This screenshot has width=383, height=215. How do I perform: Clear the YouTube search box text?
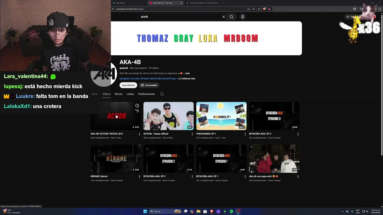[x=224, y=17]
